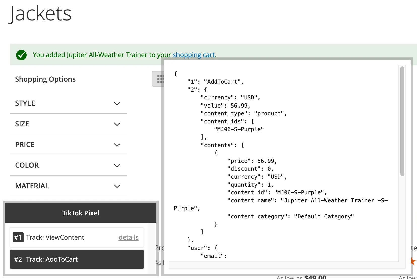
Task: Click the $49.00 product price
Action: [x=315, y=277]
